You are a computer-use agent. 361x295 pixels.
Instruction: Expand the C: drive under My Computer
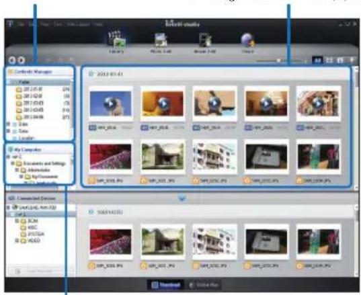tap(8, 157)
